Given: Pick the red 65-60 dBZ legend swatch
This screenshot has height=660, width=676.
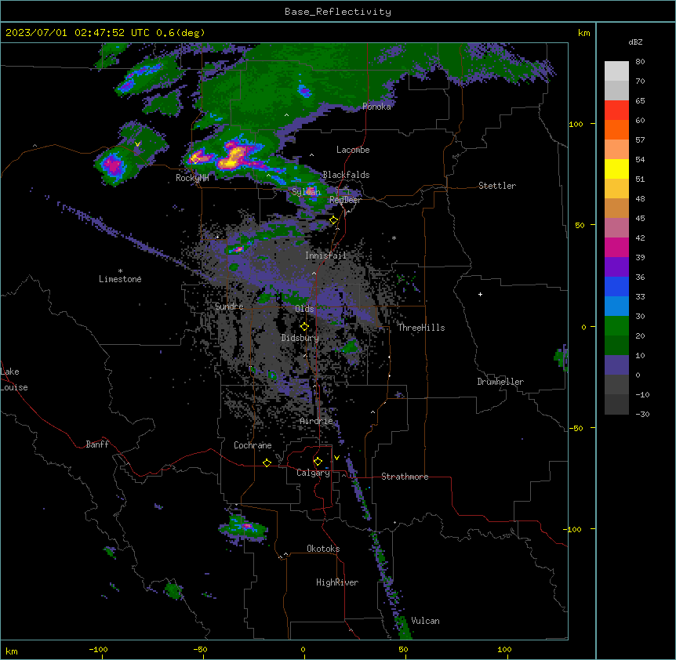Looking at the screenshot, I should coord(616,110).
